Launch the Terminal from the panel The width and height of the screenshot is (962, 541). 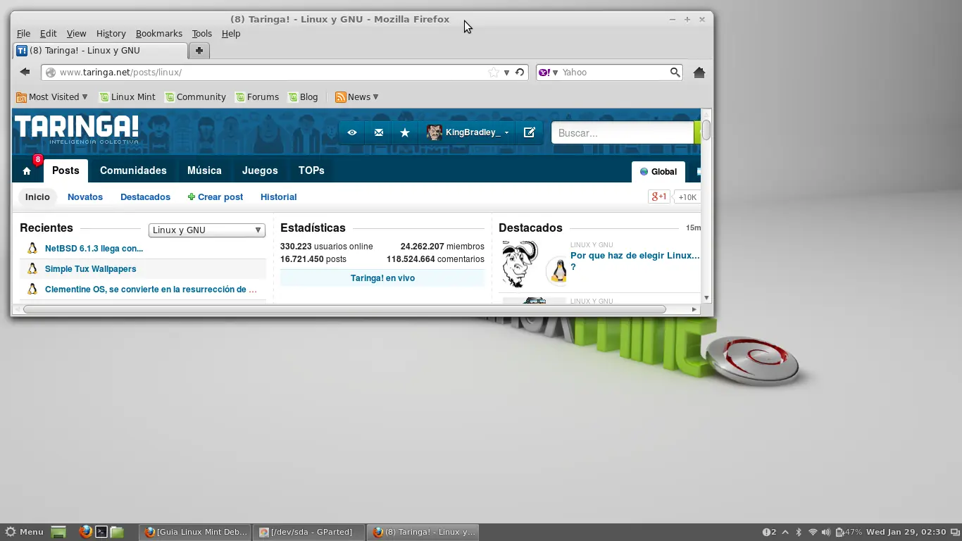click(101, 532)
